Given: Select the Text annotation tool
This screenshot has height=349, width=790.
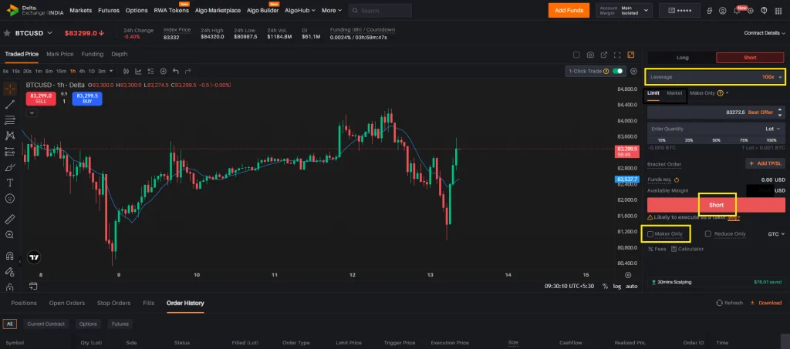Looking at the screenshot, I should coord(10,183).
